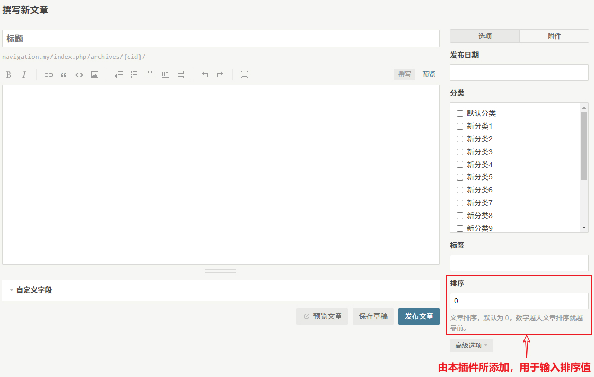Save the article with 保存草稿
594x377 pixels.
[x=373, y=316]
